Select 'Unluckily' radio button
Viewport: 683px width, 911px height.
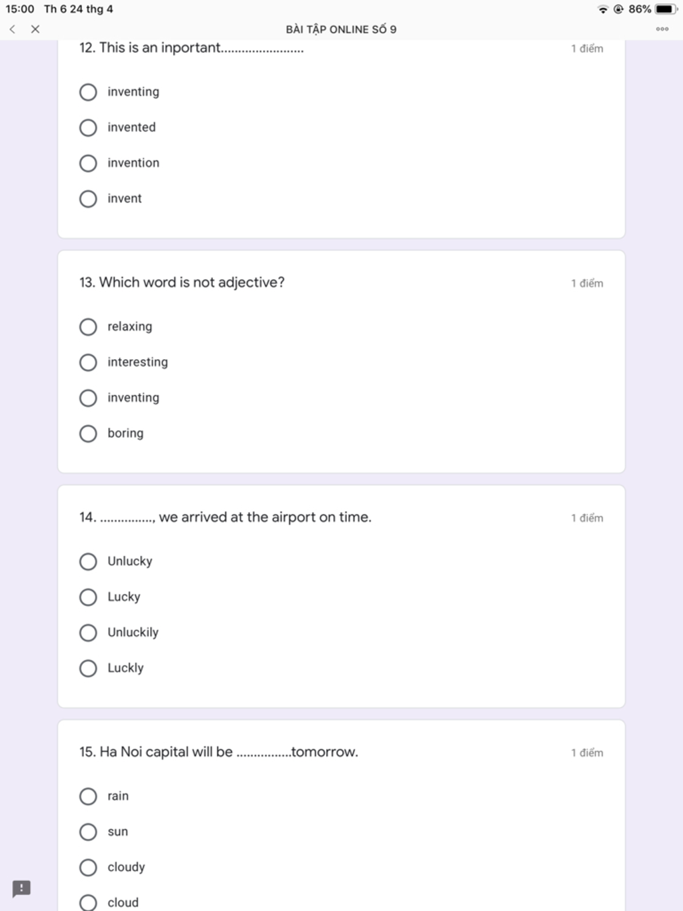tap(88, 633)
